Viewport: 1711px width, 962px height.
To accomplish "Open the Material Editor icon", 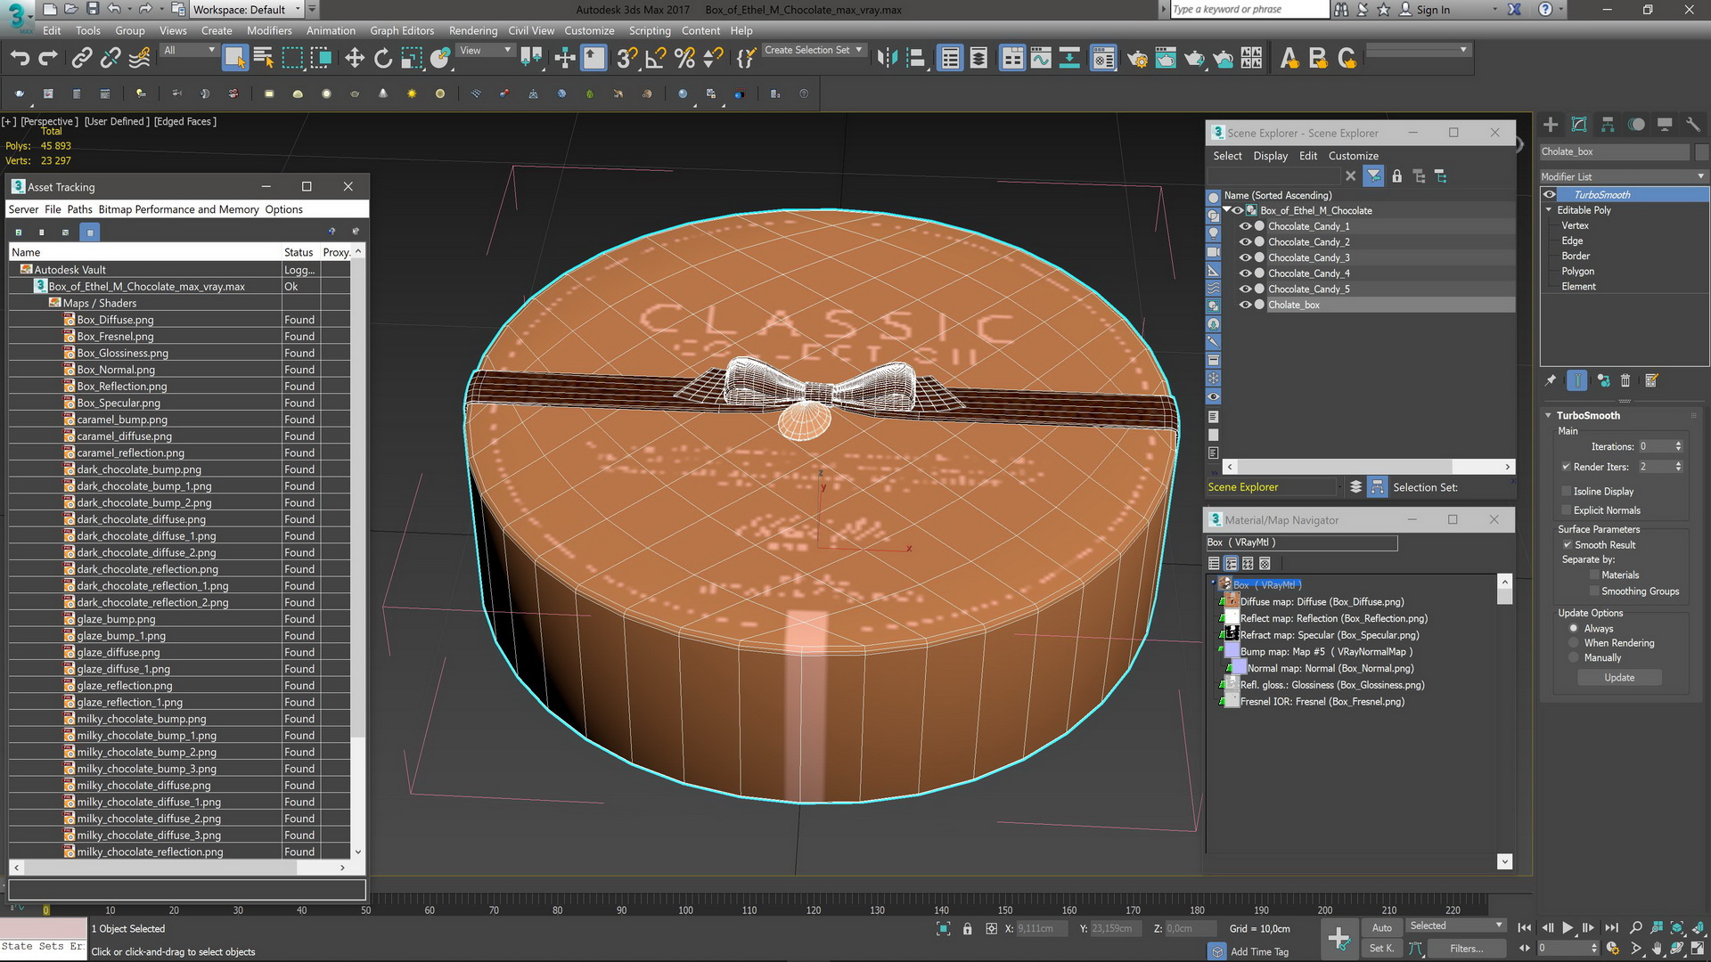I will pos(1103,59).
